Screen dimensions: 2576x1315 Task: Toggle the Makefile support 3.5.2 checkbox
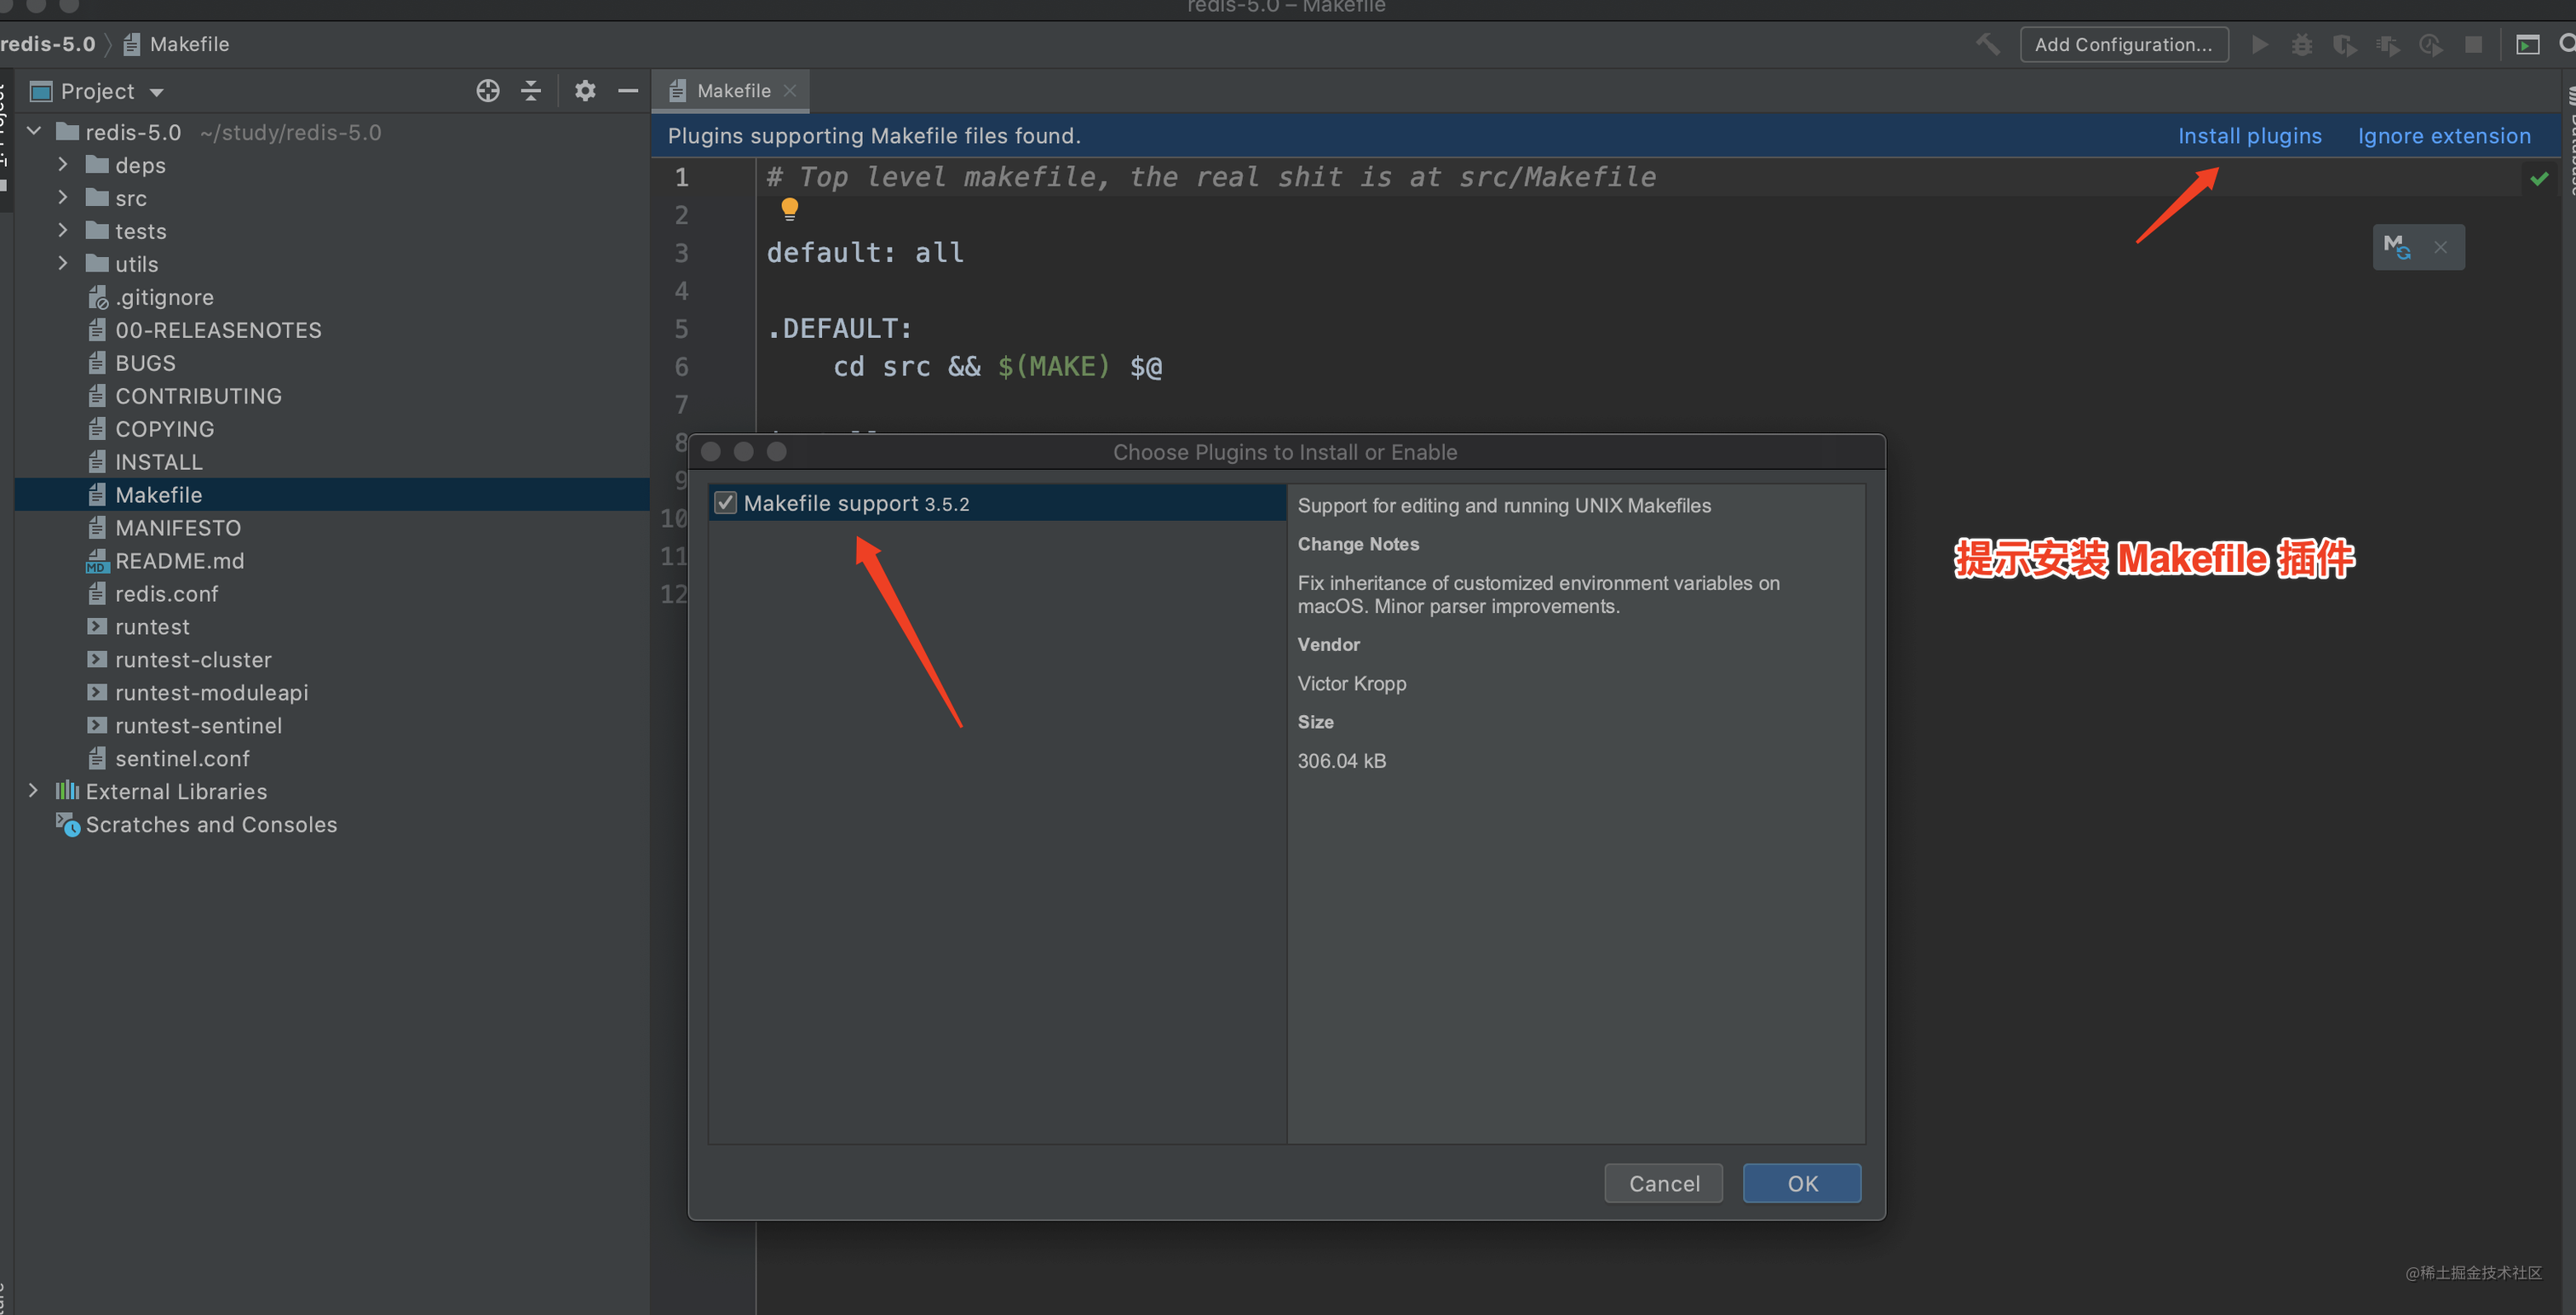click(x=725, y=504)
